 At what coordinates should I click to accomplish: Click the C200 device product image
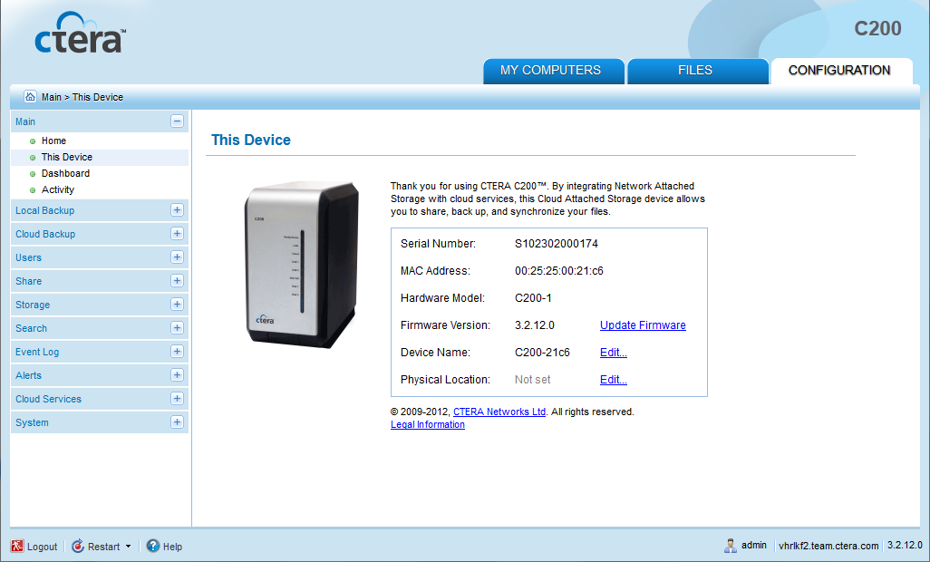coord(302,265)
